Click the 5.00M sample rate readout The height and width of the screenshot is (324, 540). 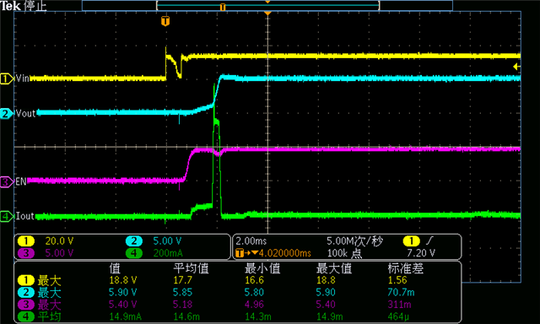click(354, 241)
